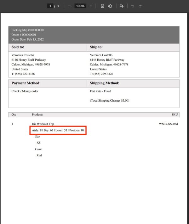This screenshot has height=224, width=189.
Task: Click the highlighted Aisle/Bay/Level location text
Action: (x=58, y=130)
